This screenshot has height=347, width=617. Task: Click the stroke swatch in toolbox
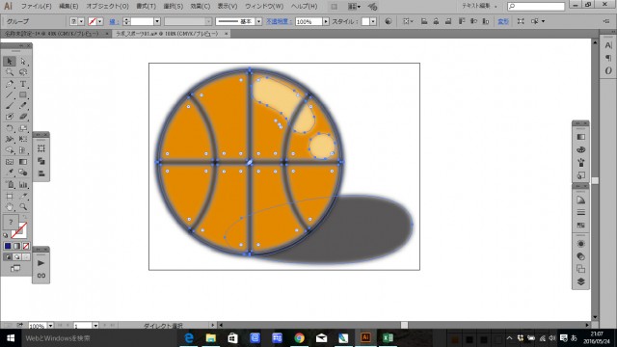pos(19,230)
